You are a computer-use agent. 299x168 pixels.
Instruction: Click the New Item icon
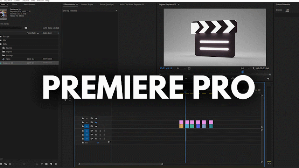(x=51, y=164)
